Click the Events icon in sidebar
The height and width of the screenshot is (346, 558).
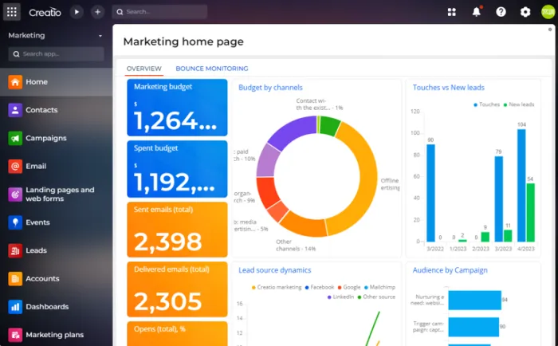(x=14, y=222)
